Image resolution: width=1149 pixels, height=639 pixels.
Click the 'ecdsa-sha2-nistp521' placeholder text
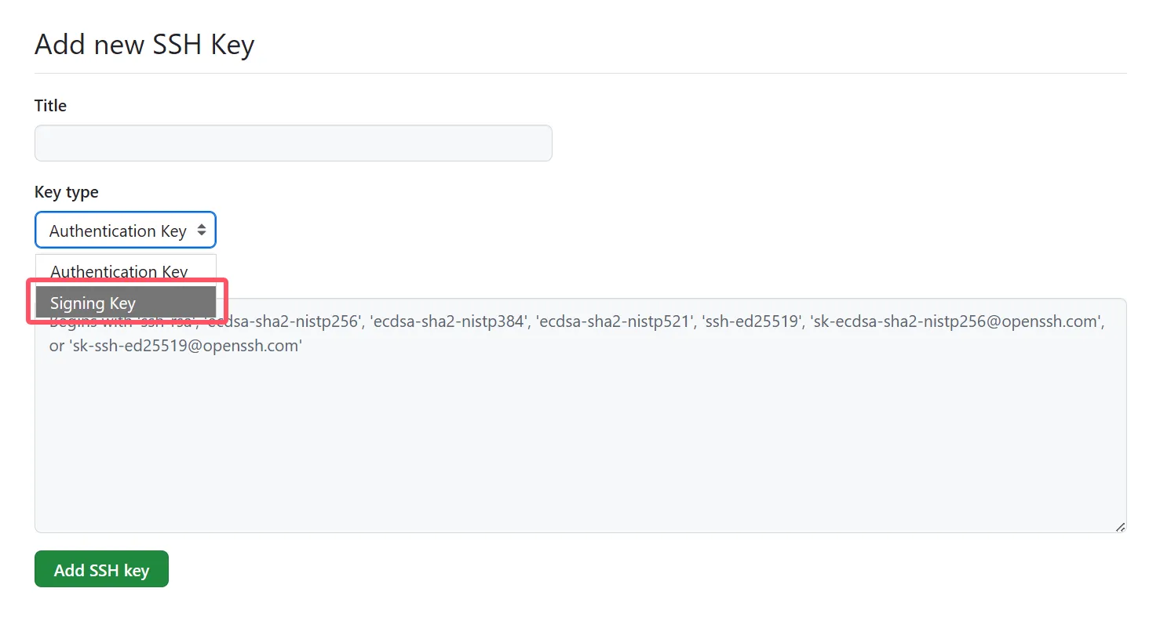click(x=615, y=321)
